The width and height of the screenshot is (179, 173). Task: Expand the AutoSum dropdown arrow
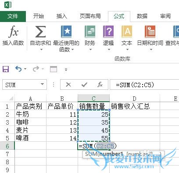(x=41, y=50)
